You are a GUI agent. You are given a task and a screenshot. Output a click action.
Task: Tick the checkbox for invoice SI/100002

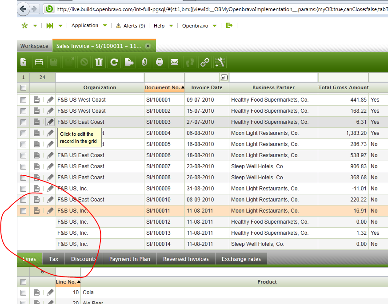(x=23, y=111)
